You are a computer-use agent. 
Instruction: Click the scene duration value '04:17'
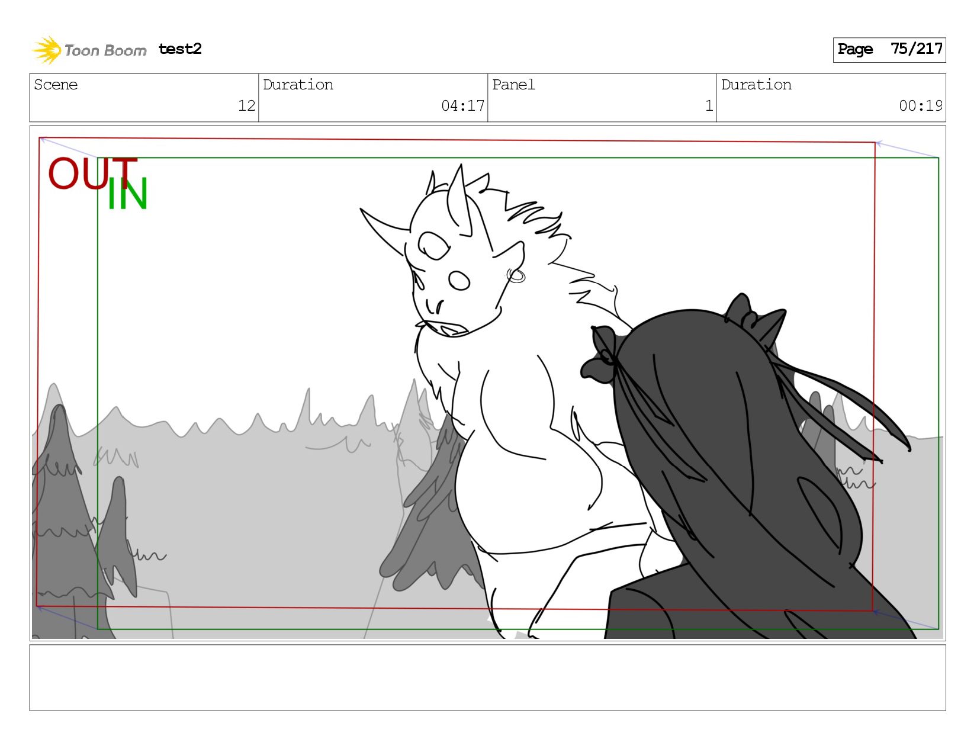click(x=462, y=106)
